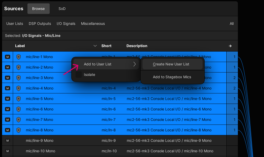Screen dimensions: 264x157
Task: Sort by the Label column header
Action: click(20, 46)
